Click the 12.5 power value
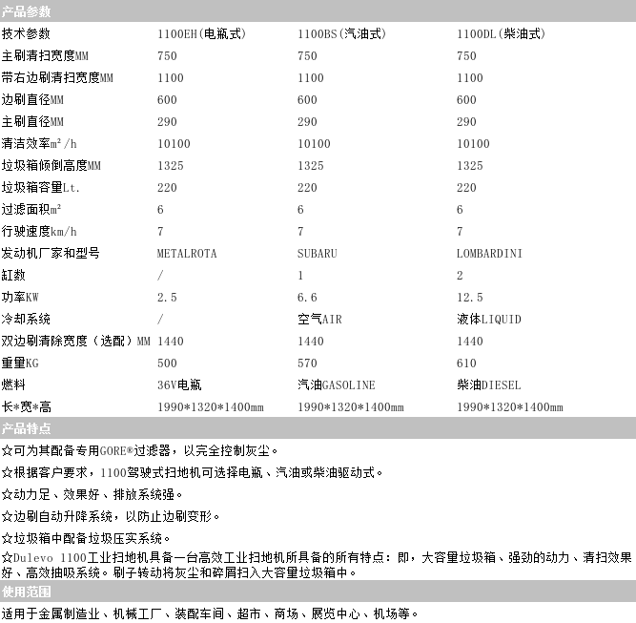This screenshot has width=636, height=623. click(x=470, y=298)
